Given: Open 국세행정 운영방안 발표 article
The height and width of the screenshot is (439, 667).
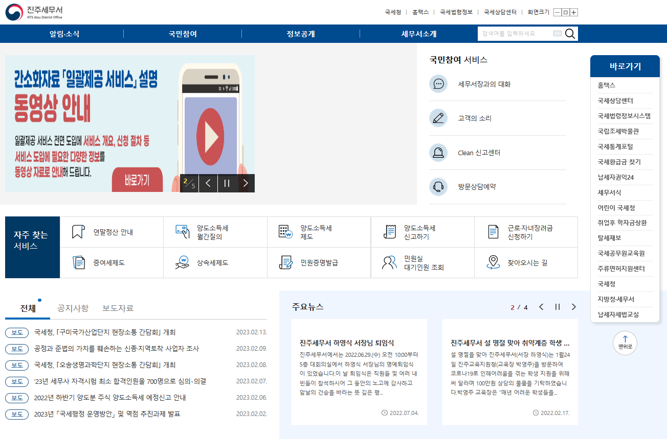Looking at the screenshot, I should 107,414.
